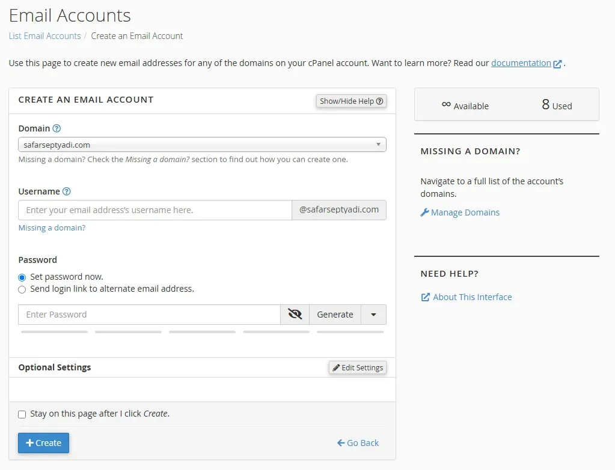Generate a random password

pos(335,315)
